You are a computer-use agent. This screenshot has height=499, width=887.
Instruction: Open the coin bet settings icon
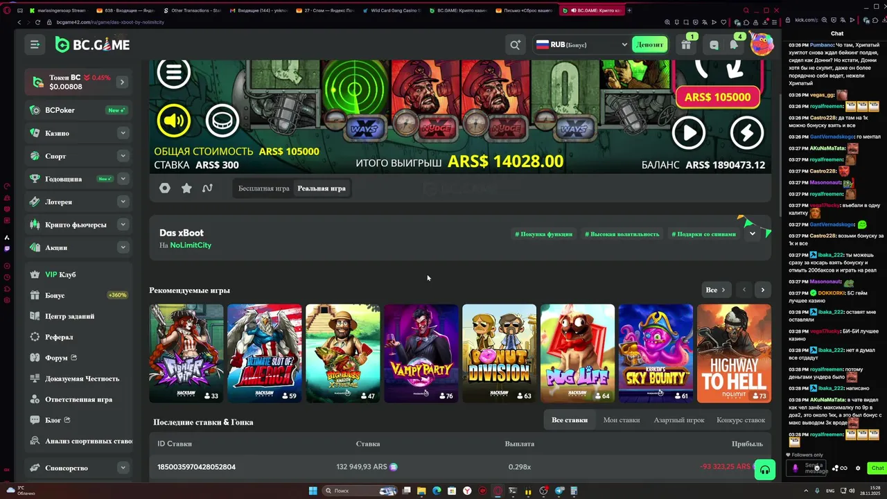[x=222, y=121]
